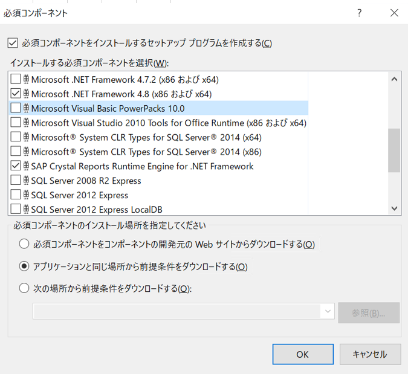
Task: Select the Microsoft .NET Framework 4.7.2 row text
Action: click(125, 80)
